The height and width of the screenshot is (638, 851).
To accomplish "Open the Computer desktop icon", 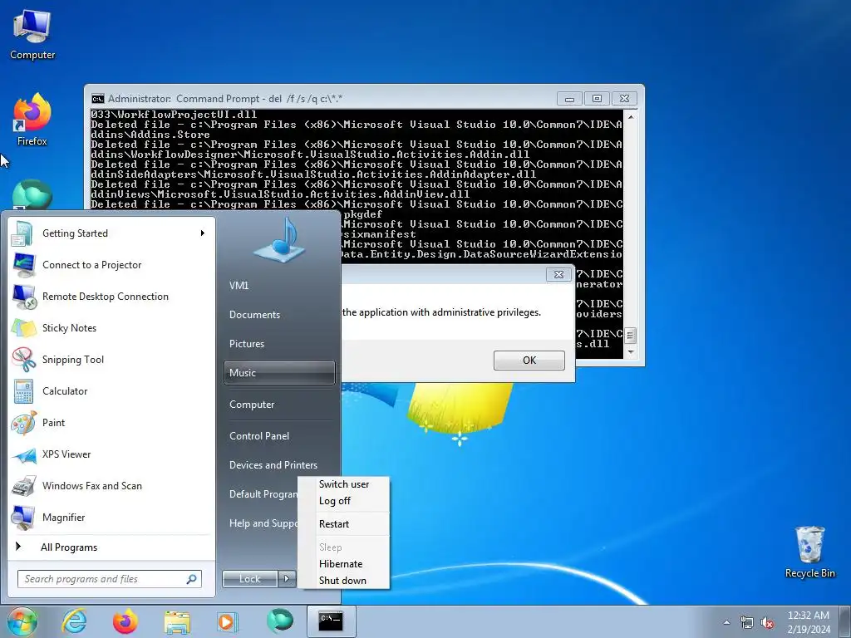I will click(32, 34).
